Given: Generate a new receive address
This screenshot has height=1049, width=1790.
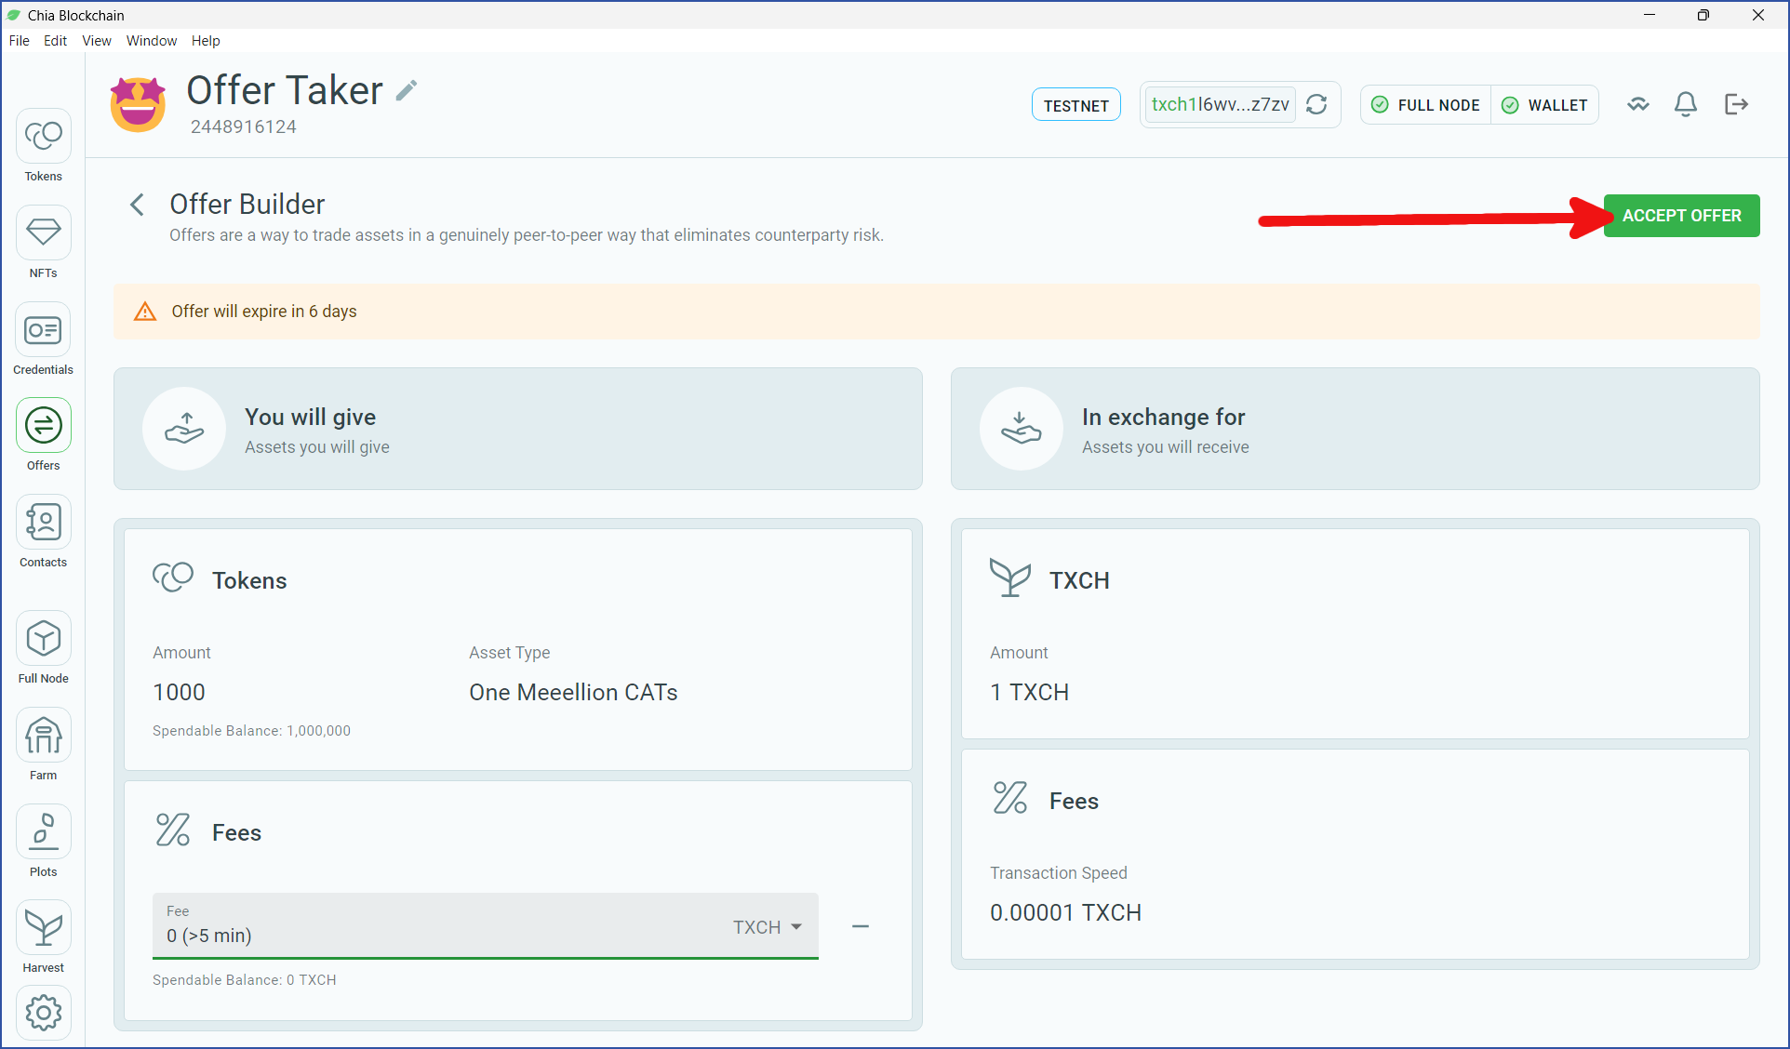Looking at the screenshot, I should 1316,104.
